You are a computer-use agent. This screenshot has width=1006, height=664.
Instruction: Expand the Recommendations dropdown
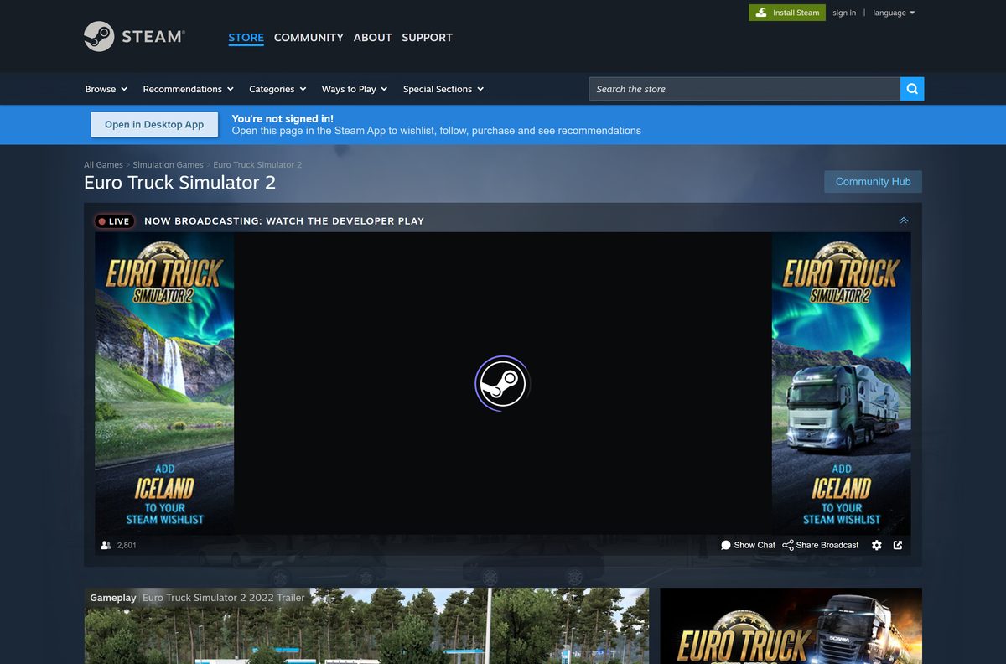pyautogui.click(x=188, y=89)
